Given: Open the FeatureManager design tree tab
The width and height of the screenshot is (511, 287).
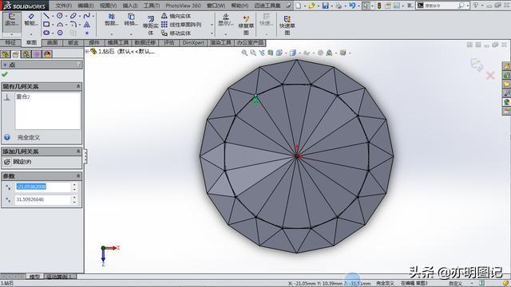Looking at the screenshot, I should [x=6, y=54].
